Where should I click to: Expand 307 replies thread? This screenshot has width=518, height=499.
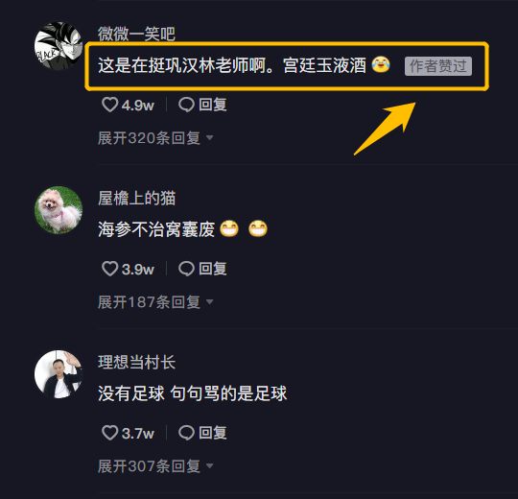coord(155,466)
